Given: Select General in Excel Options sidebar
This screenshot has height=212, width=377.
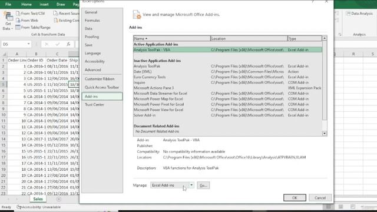Looking at the screenshot, I should tap(102, 12).
